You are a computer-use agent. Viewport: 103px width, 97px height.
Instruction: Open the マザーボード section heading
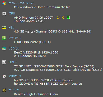tap(15, 38)
